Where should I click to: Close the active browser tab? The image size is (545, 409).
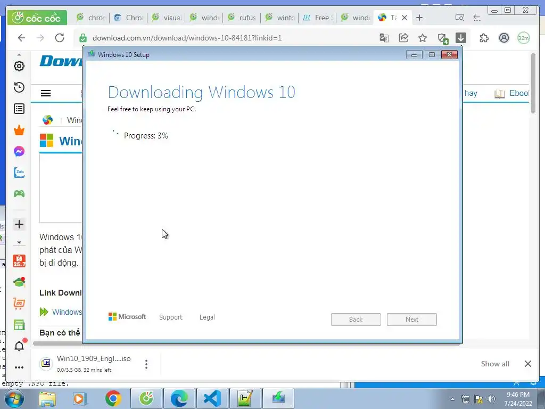(x=404, y=18)
